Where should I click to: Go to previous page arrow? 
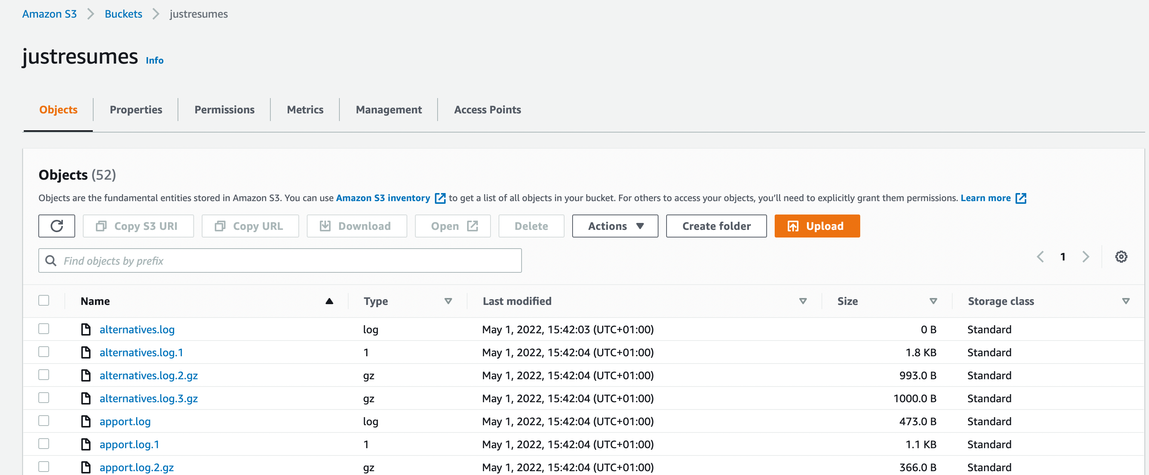pyautogui.click(x=1040, y=257)
